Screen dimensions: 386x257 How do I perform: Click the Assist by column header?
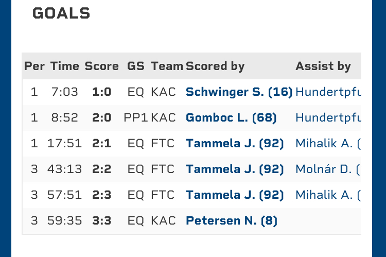(323, 66)
